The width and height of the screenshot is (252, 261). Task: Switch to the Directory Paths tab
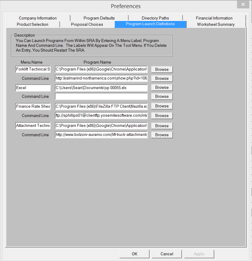pyautogui.click(x=155, y=18)
